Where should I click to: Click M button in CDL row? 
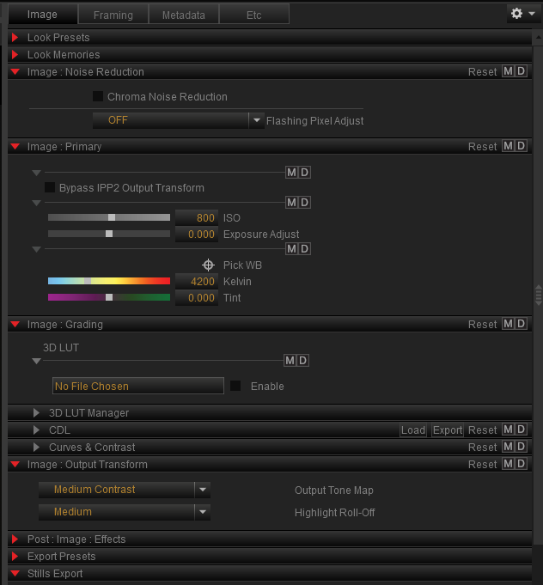[x=508, y=430]
